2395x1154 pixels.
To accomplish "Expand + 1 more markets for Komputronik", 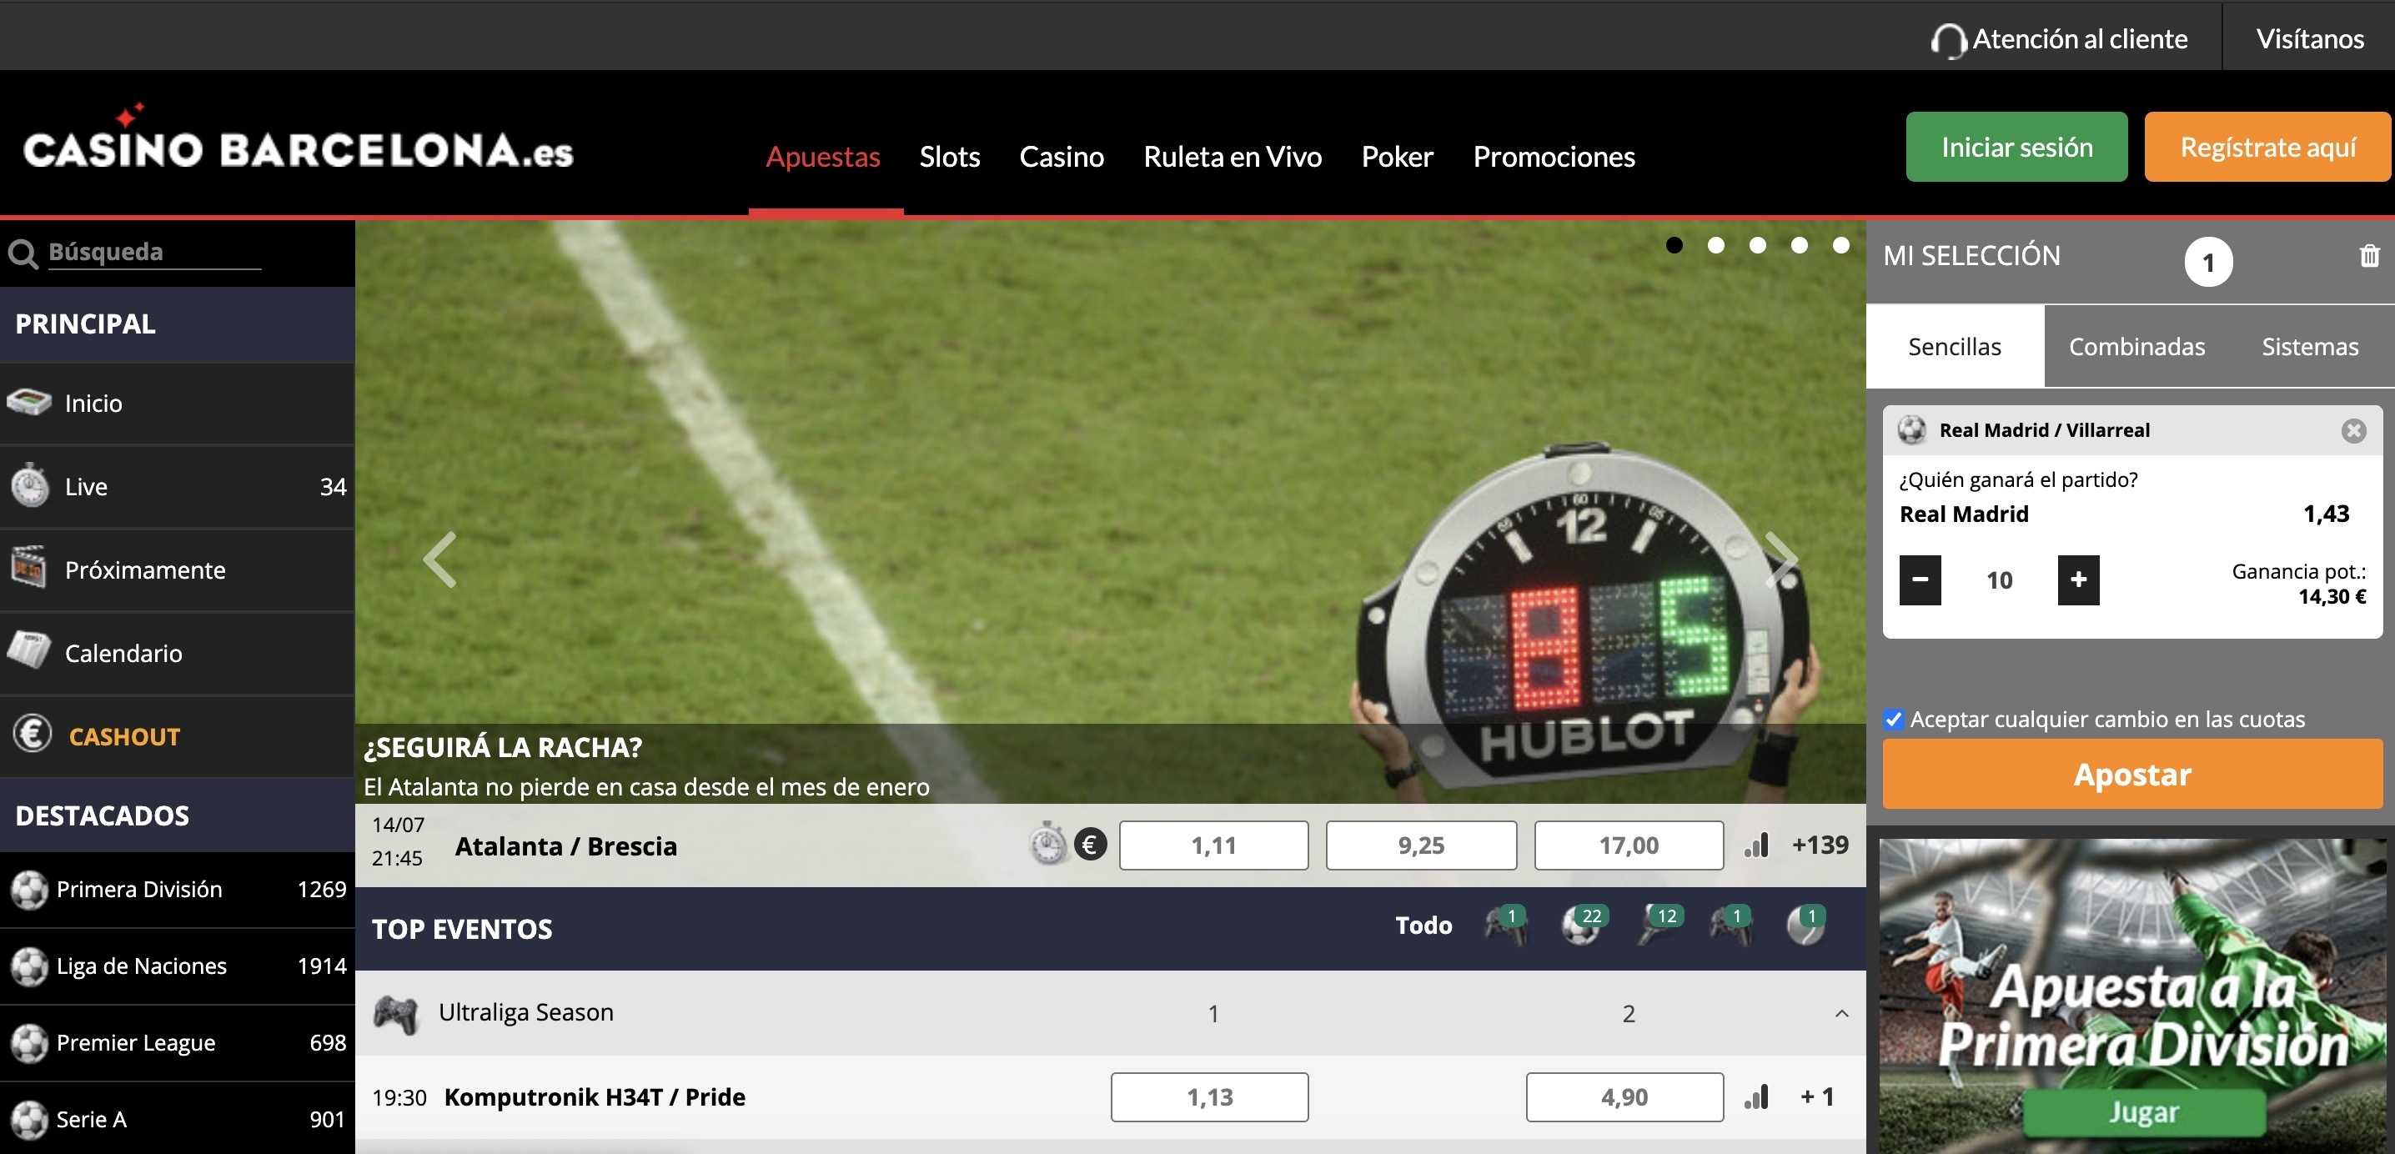I will click(x=1817, y=1096).
